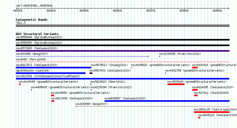Select the 7p12.3 band label
The image size is (237, 128).
(21, 23)
